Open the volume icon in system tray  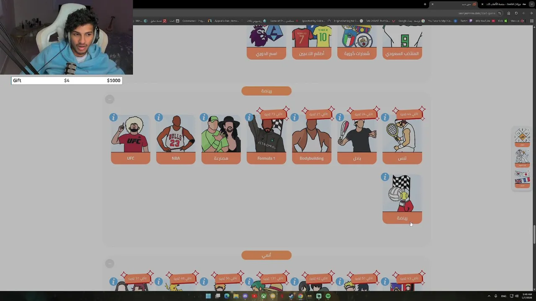click(517, 296)
